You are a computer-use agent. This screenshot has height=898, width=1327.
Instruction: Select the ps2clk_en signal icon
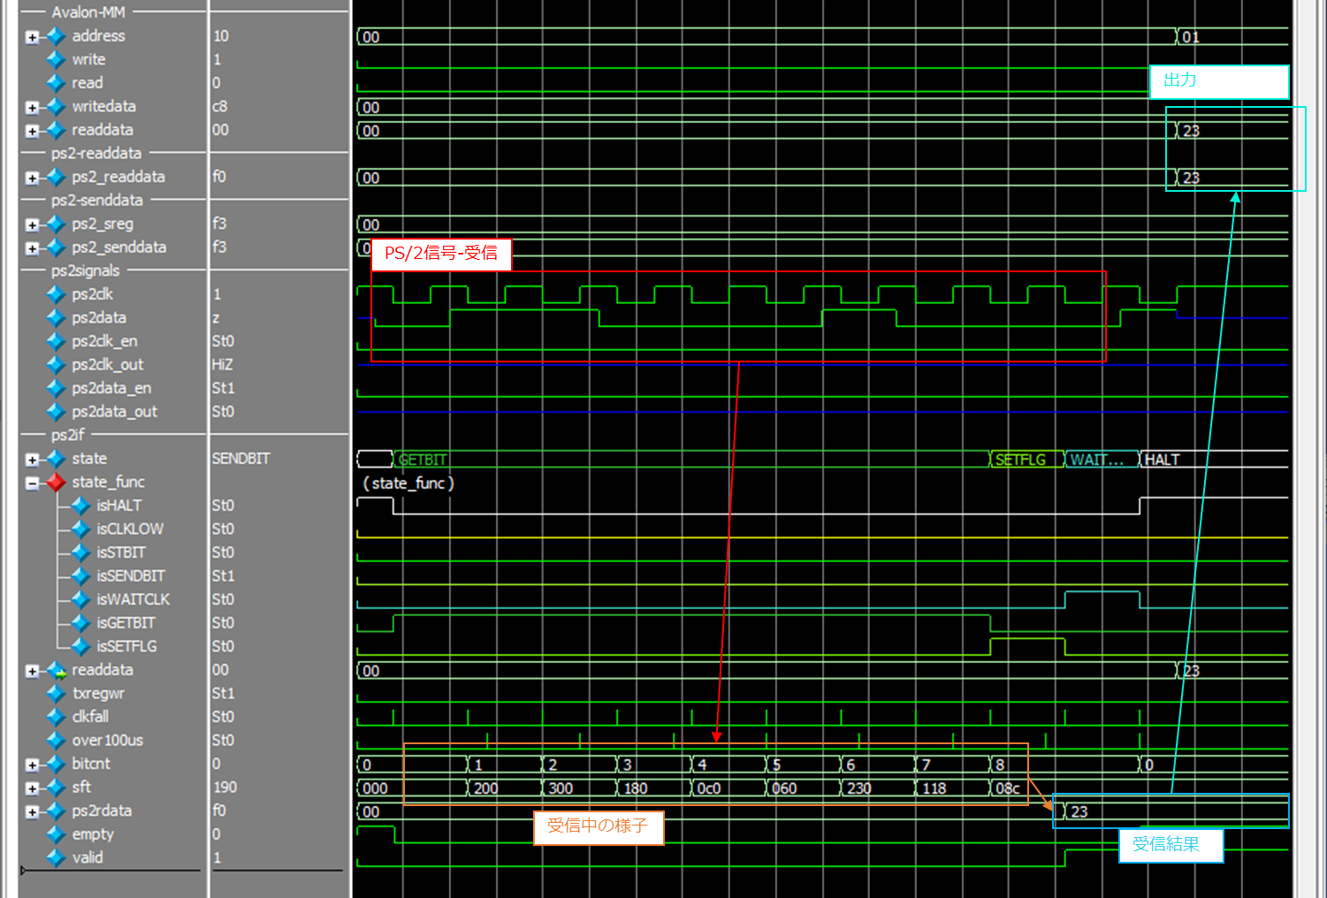tap(56, 341)
